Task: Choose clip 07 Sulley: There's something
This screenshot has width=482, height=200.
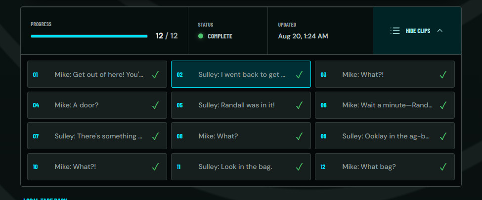Action: pos(97,135)
